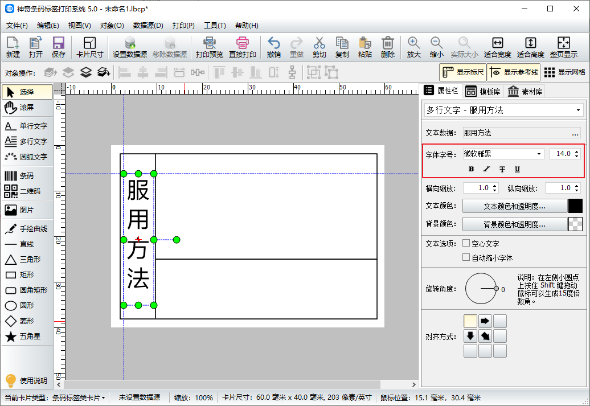Click the 设置数据源 data source icon
This screenshot has height=406, width=590.
point(130,43)
